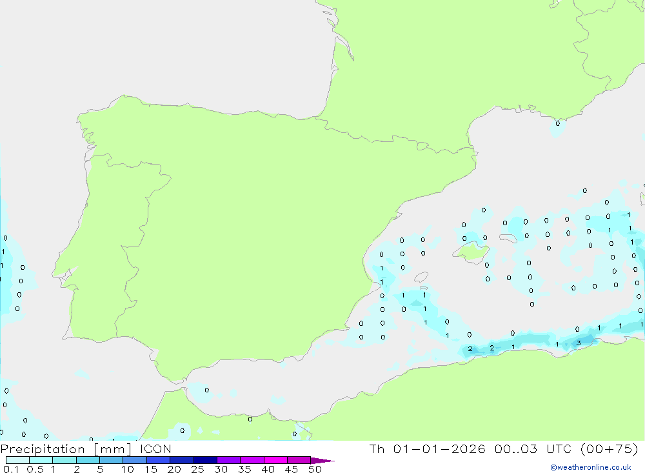
Task: Click the "(00+75)" forecast offset text
Action: (x=610, y=448)
